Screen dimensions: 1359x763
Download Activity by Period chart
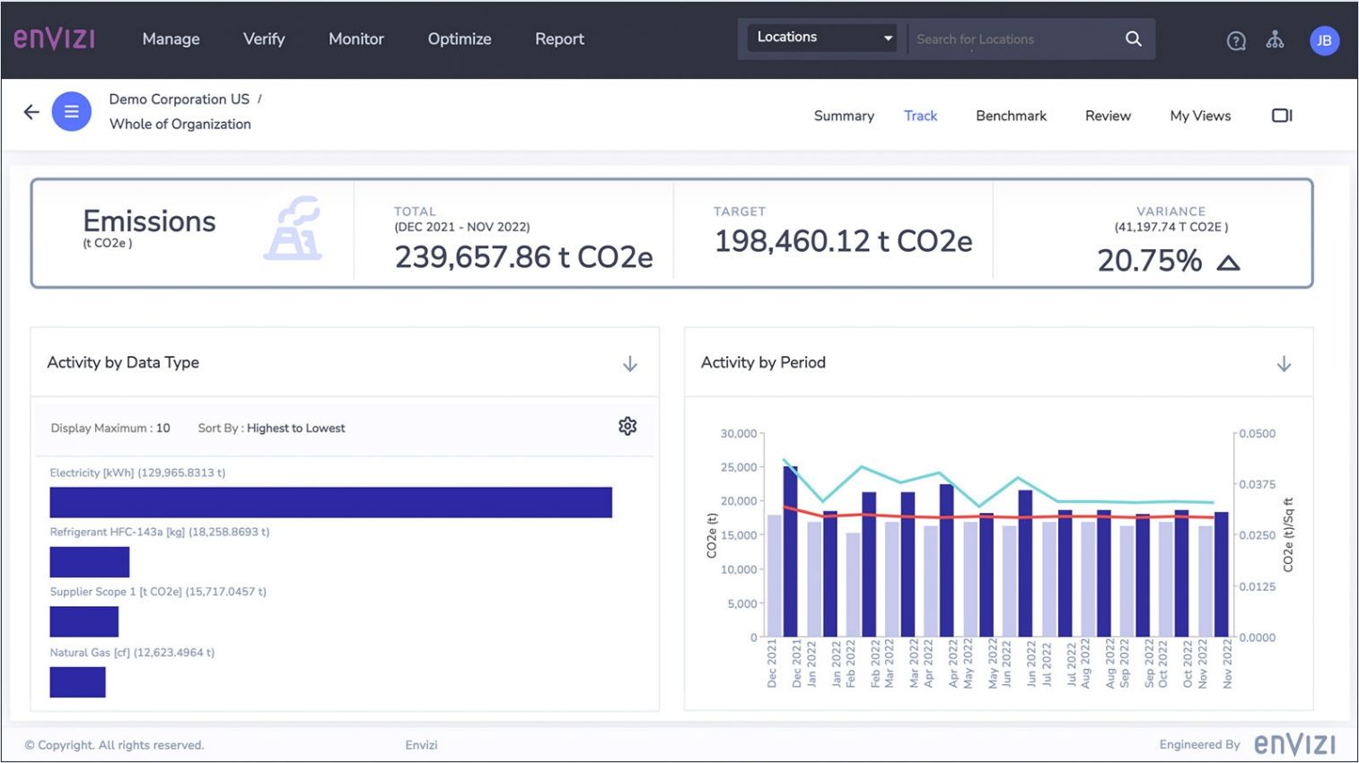[x=1284, y=363]
